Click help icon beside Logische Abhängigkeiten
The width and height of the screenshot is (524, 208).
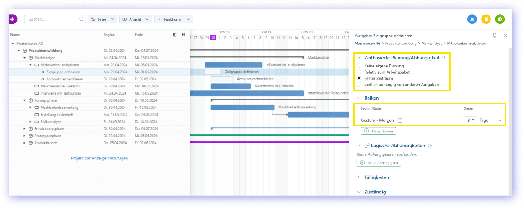click(430, 146)
